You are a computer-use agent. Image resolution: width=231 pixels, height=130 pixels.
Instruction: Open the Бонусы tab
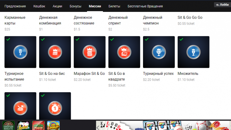[x=75, y=6]
